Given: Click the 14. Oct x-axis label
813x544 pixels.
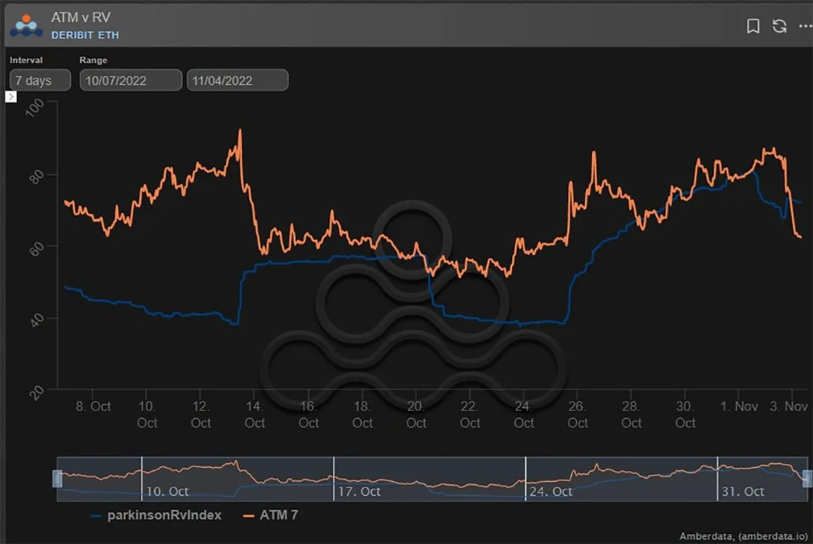Looking at the screenshot, I should pos(255,414).
